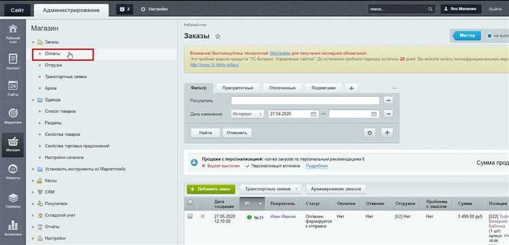This screenshot has width=509, height=245.
Task: Check the order №31 row checkbox
Action: [x=190, y=216]
